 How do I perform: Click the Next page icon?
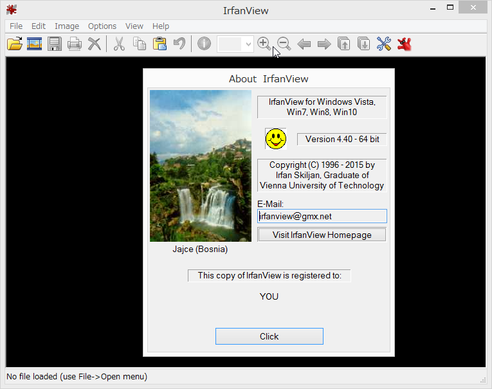pyautogui.click(x=363, y=44)
